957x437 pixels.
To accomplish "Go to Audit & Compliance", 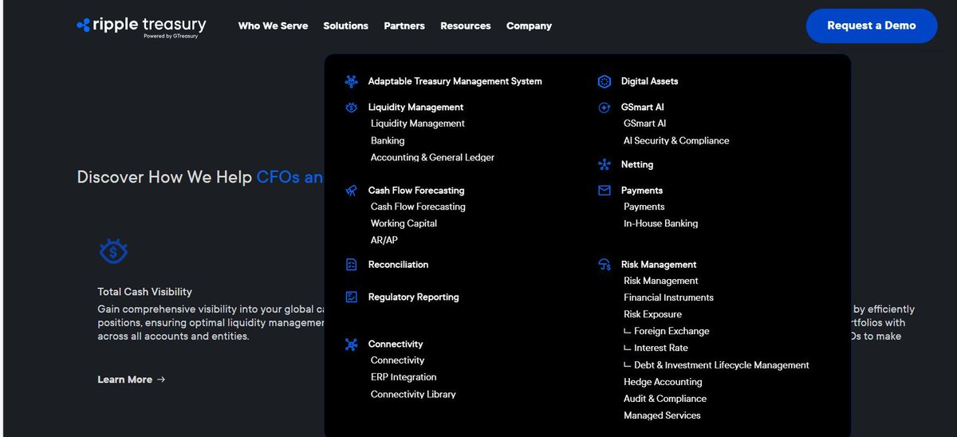I will pyautogui.click(x=665, y=399).
